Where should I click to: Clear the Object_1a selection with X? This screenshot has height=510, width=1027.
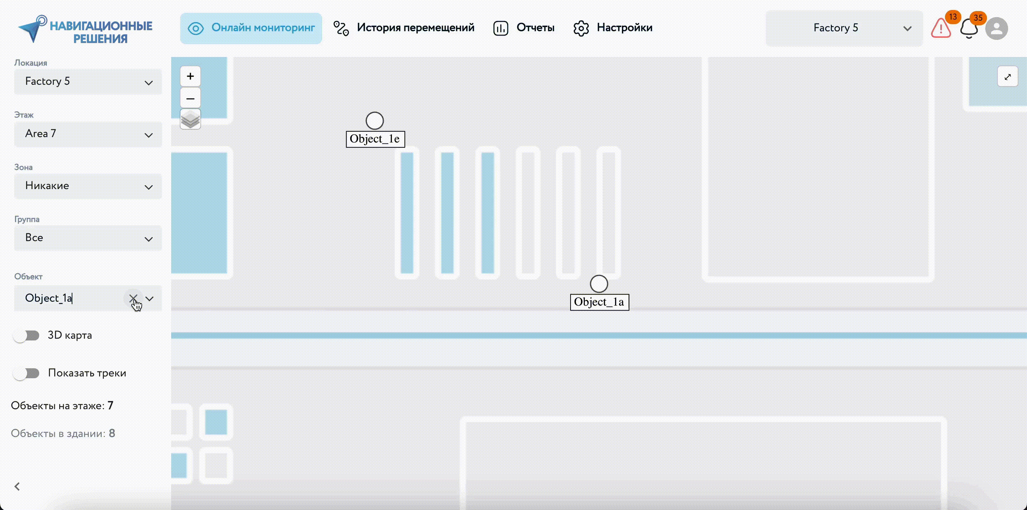pyautogui.click(x=133, y=298)
